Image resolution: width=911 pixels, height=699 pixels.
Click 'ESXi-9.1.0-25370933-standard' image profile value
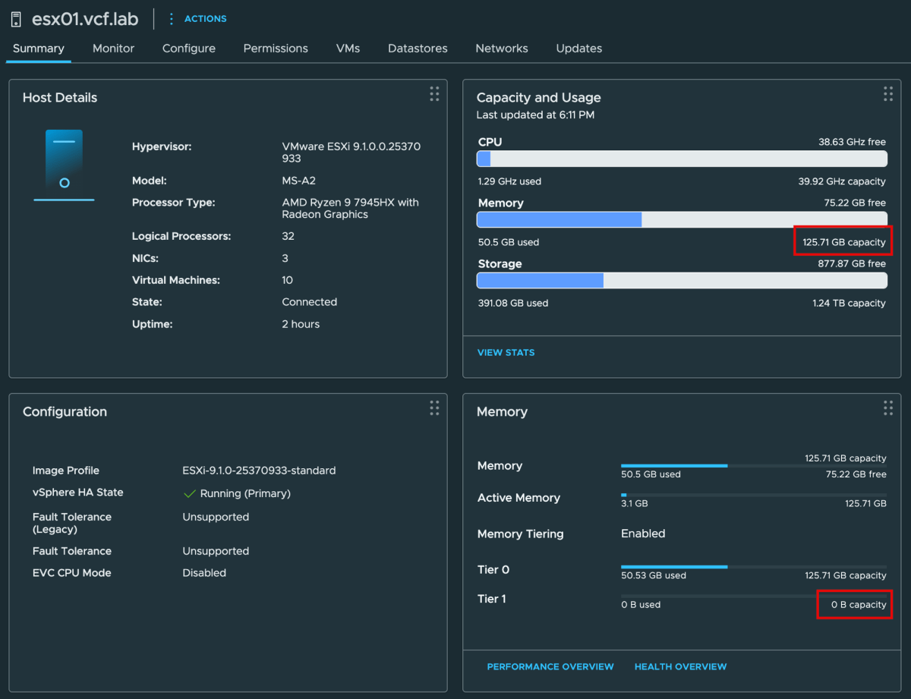[259, 471]
